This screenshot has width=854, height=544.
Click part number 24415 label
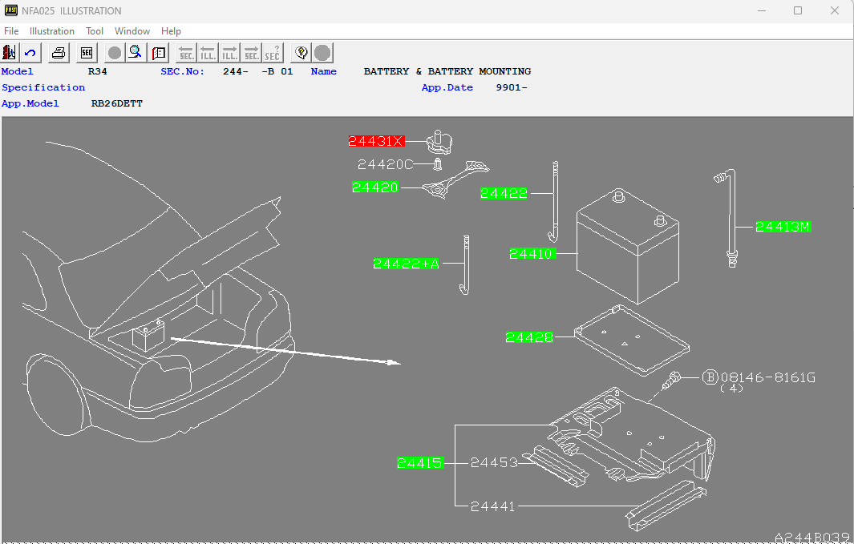[420, 463]
